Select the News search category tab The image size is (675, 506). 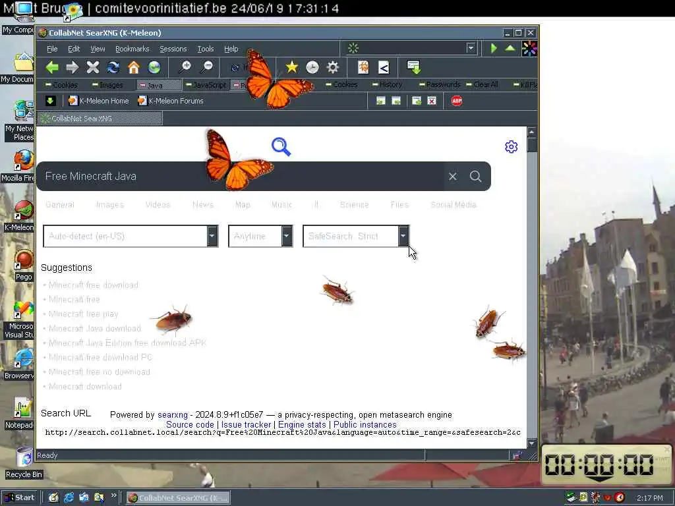coord(203,205)
